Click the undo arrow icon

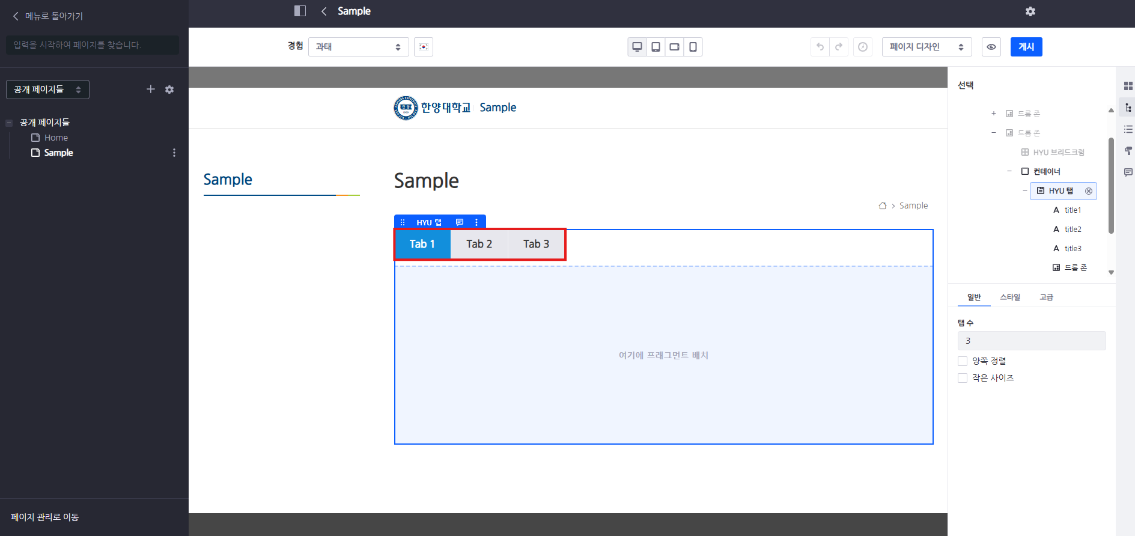coord(820,47)
